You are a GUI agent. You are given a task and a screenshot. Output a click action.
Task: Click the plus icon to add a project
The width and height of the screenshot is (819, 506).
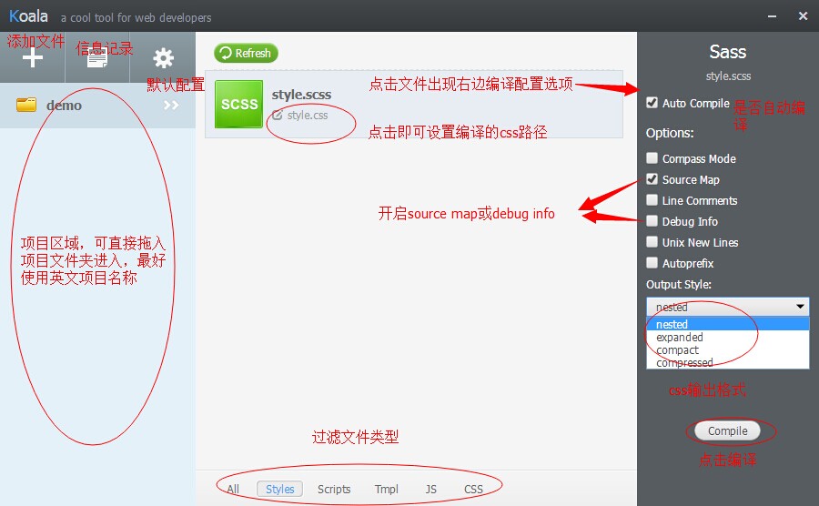[33, 58]
